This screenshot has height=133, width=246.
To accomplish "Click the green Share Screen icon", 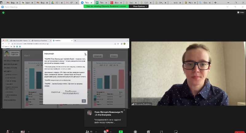I will click(121, 131).
